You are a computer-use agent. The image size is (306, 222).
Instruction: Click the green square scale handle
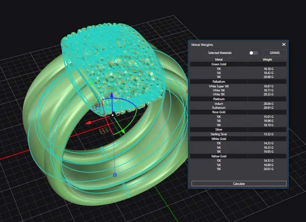pyautogui.click(x=91, y=82)
